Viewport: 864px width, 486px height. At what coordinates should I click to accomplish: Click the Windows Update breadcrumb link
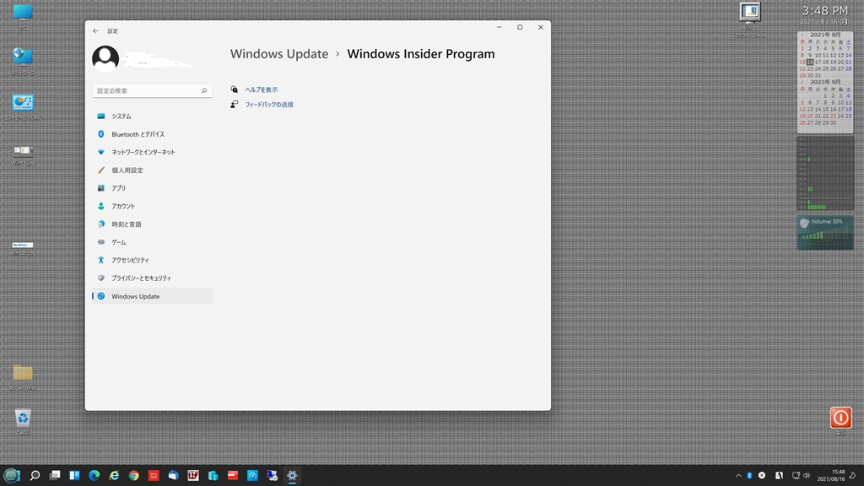coord(278,54)
